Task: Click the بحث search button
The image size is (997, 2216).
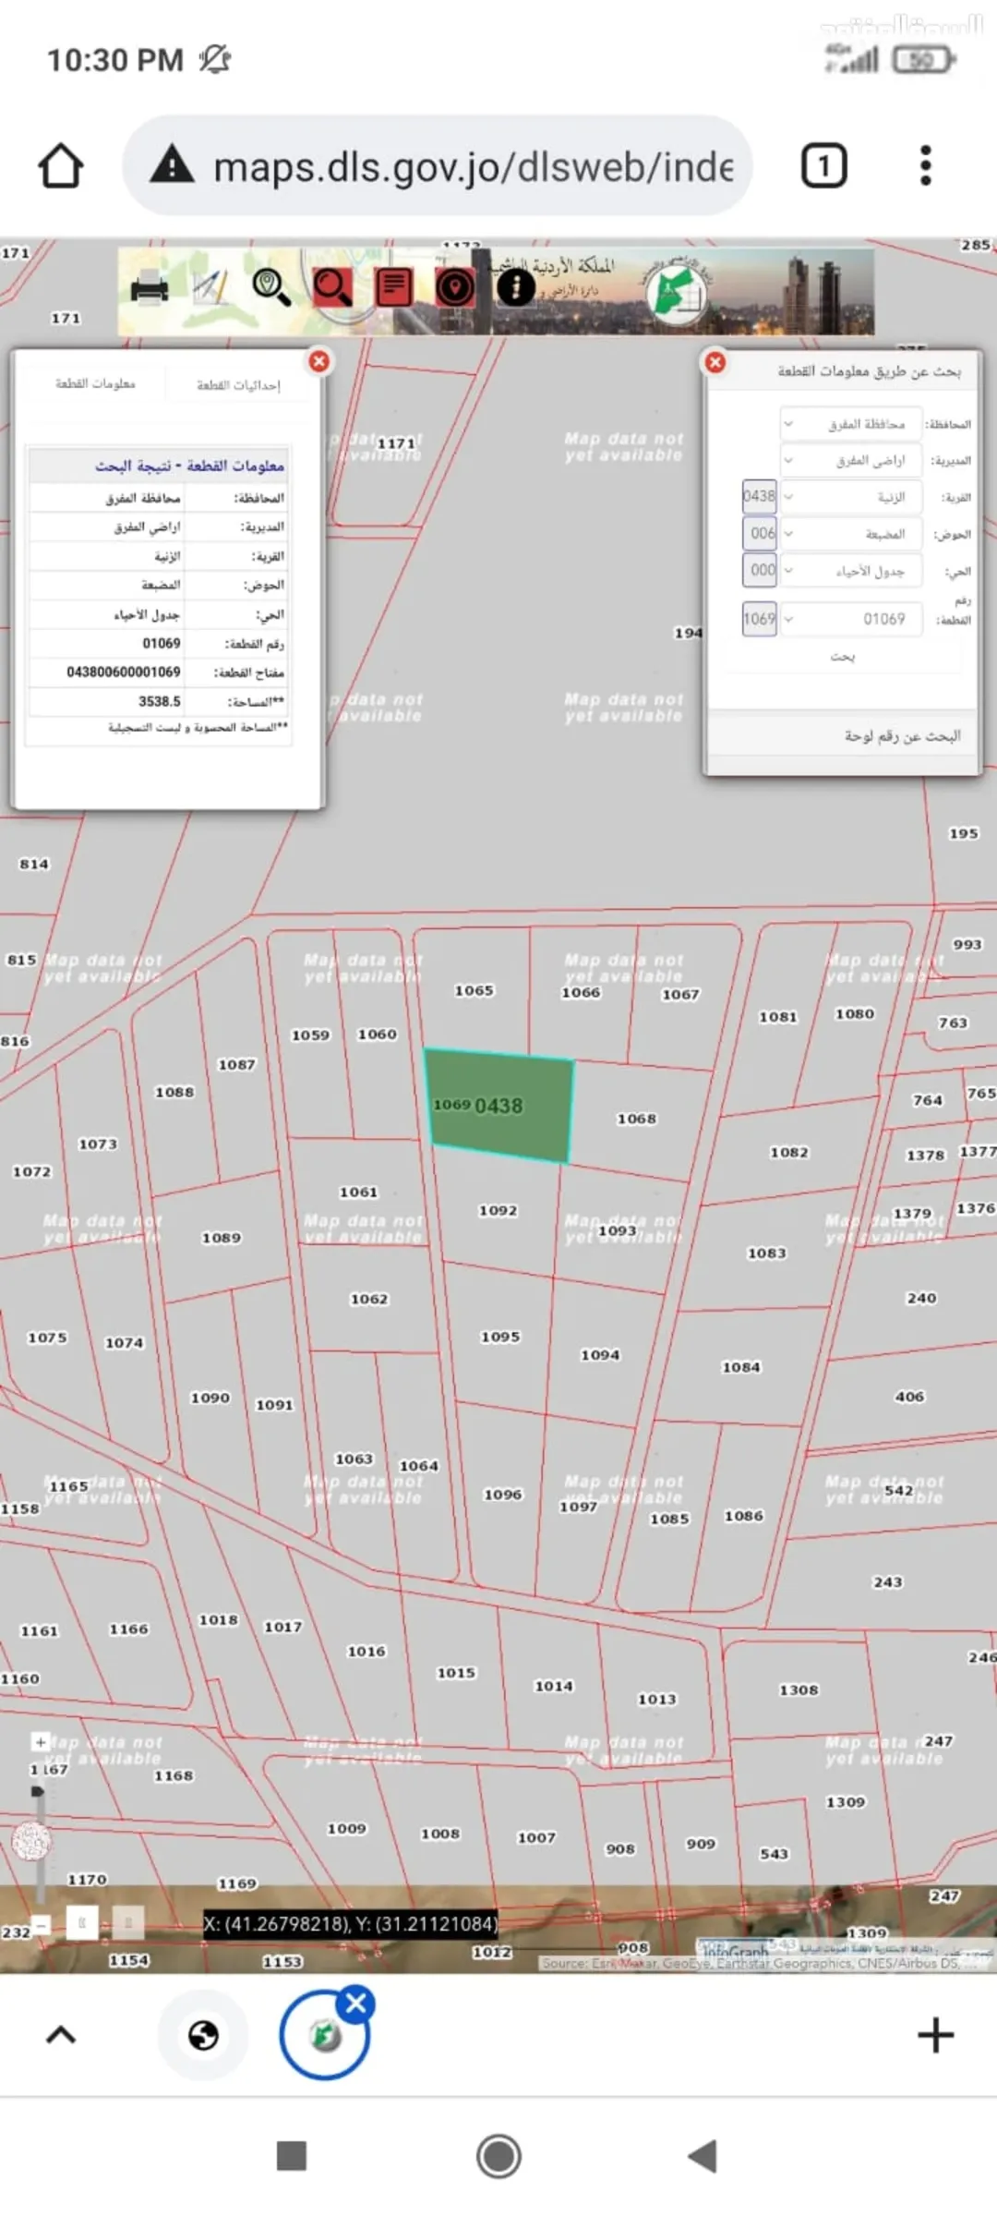Action: coord(842,657)
